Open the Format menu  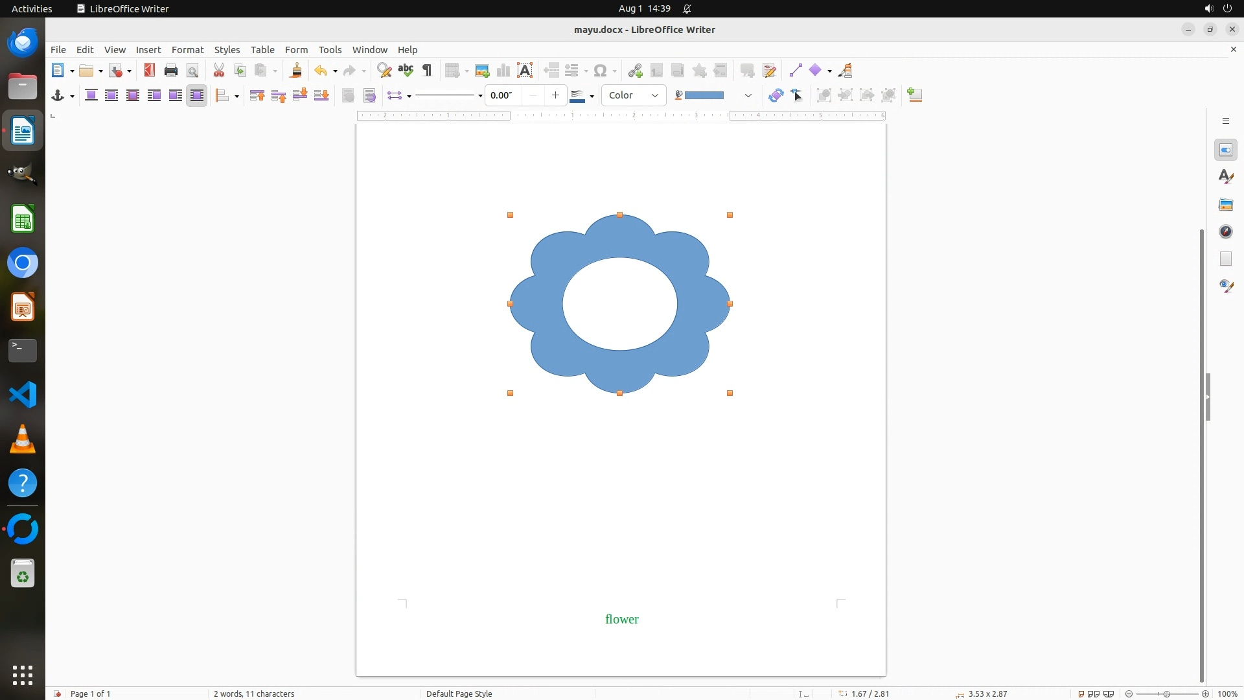[187, 50]
